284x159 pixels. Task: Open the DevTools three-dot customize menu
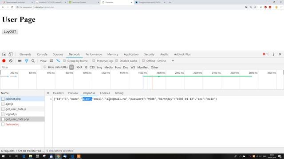pyautogui.click(x=273, y=54)
